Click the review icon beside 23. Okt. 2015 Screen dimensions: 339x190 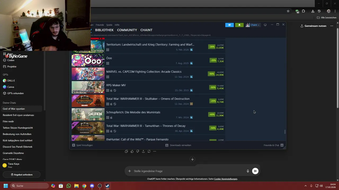point(191,90)
